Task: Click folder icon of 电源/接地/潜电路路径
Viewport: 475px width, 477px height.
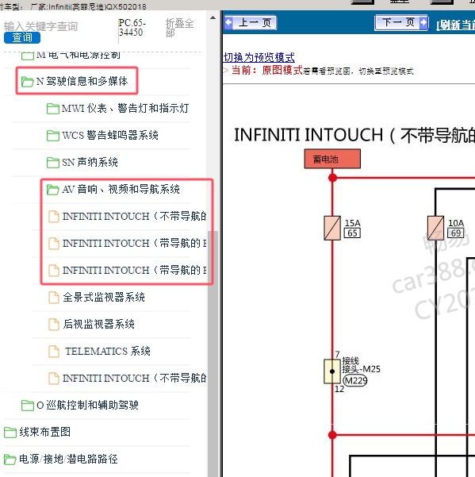Action: [x=10, y=460]
